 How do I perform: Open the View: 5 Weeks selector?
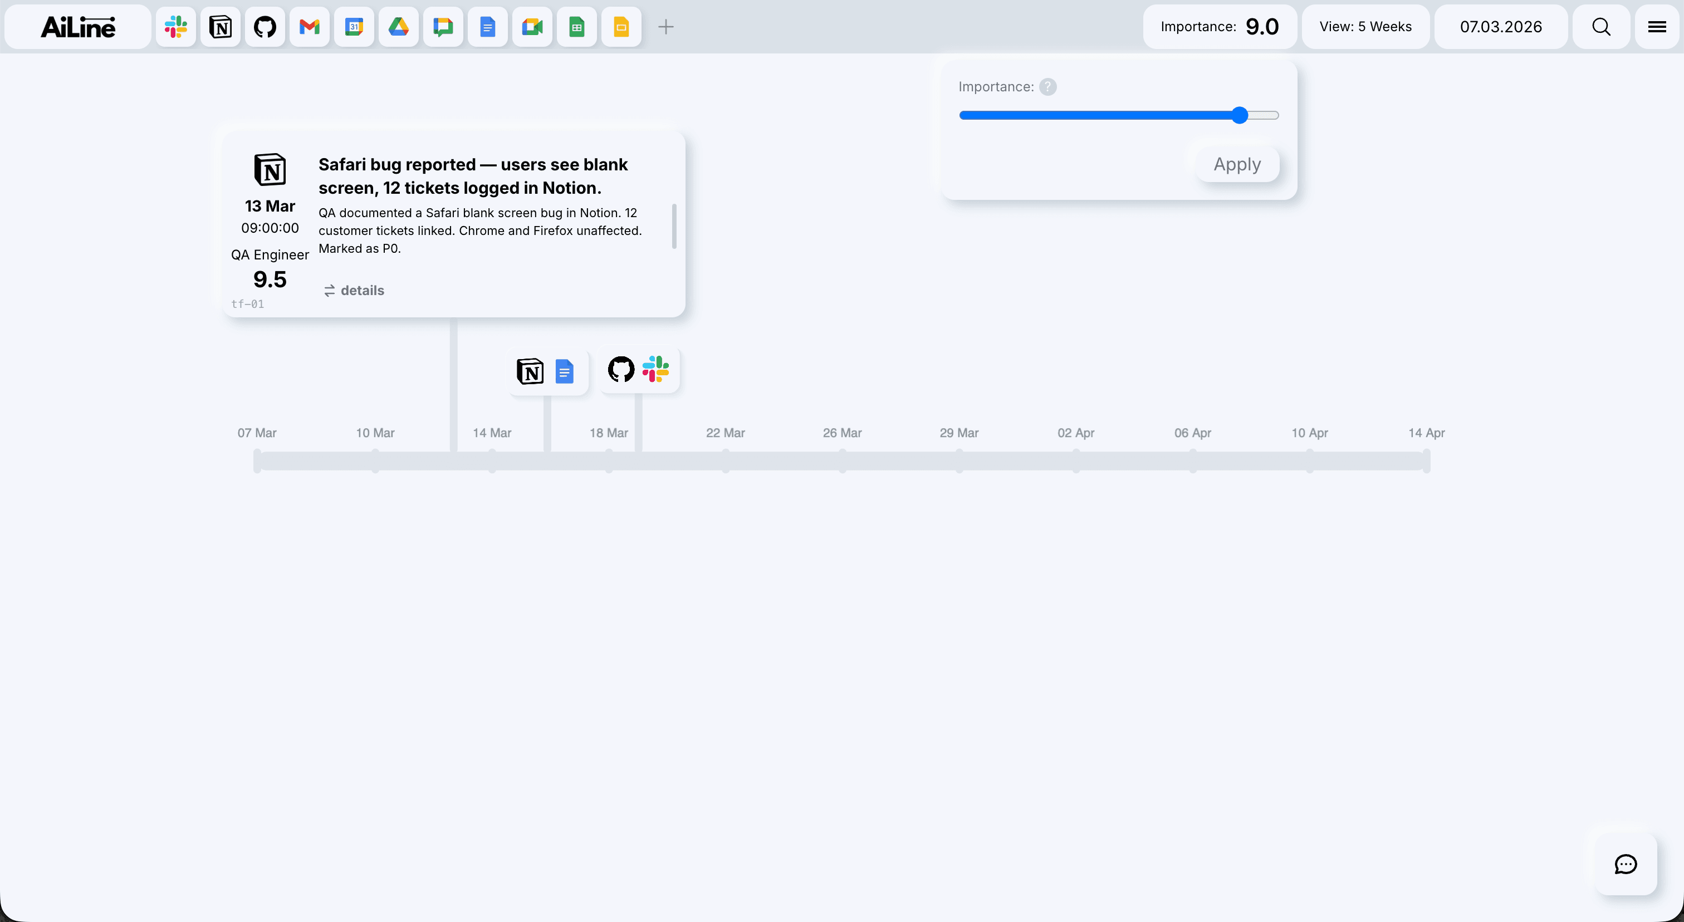tap(1365, 27)
